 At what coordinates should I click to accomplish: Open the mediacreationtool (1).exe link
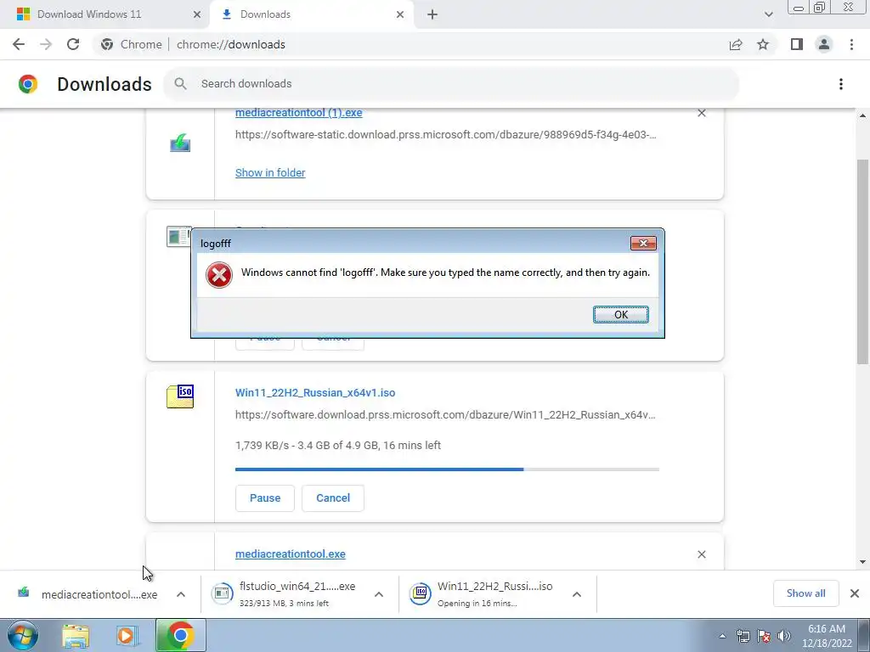click(298, 113)
